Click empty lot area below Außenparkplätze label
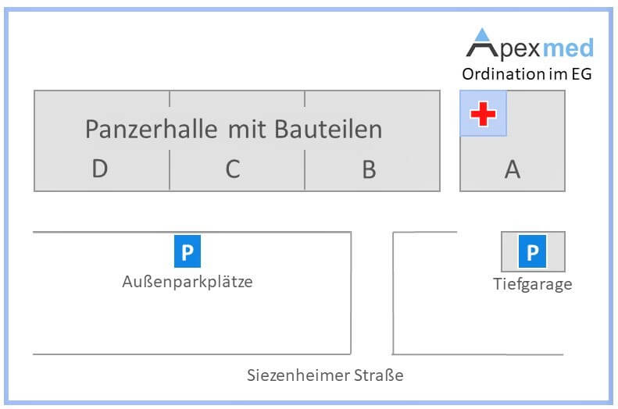 coord(188,324)
